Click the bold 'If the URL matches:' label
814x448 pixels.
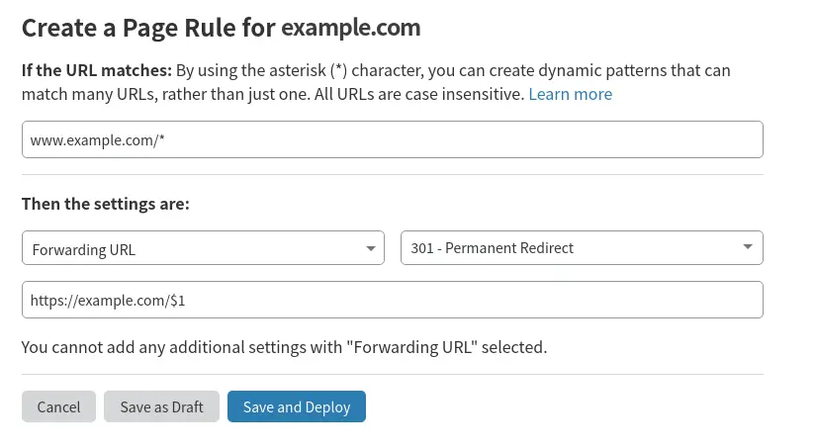tap(97, 70)
